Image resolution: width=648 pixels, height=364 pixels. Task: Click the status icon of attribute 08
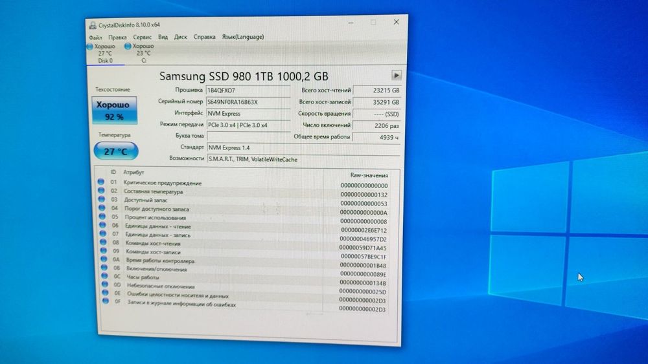point(103,242)
